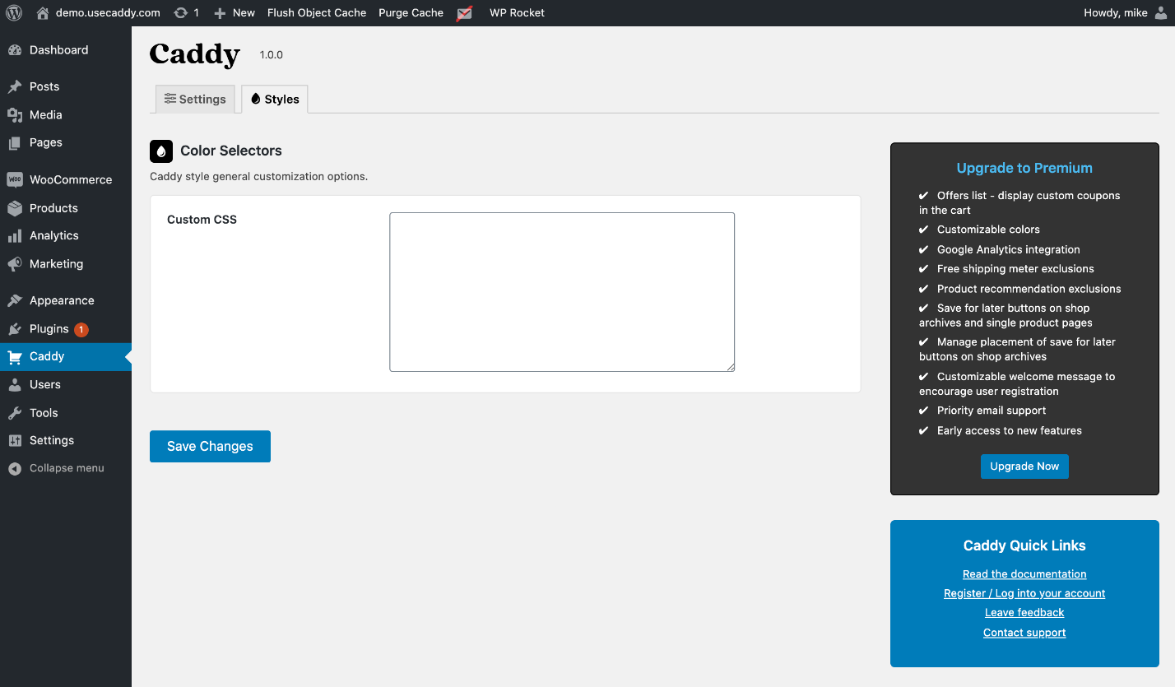Click the Color Selectors droplet icon
The image size is (1175, 687).
[x=161, y=151]
